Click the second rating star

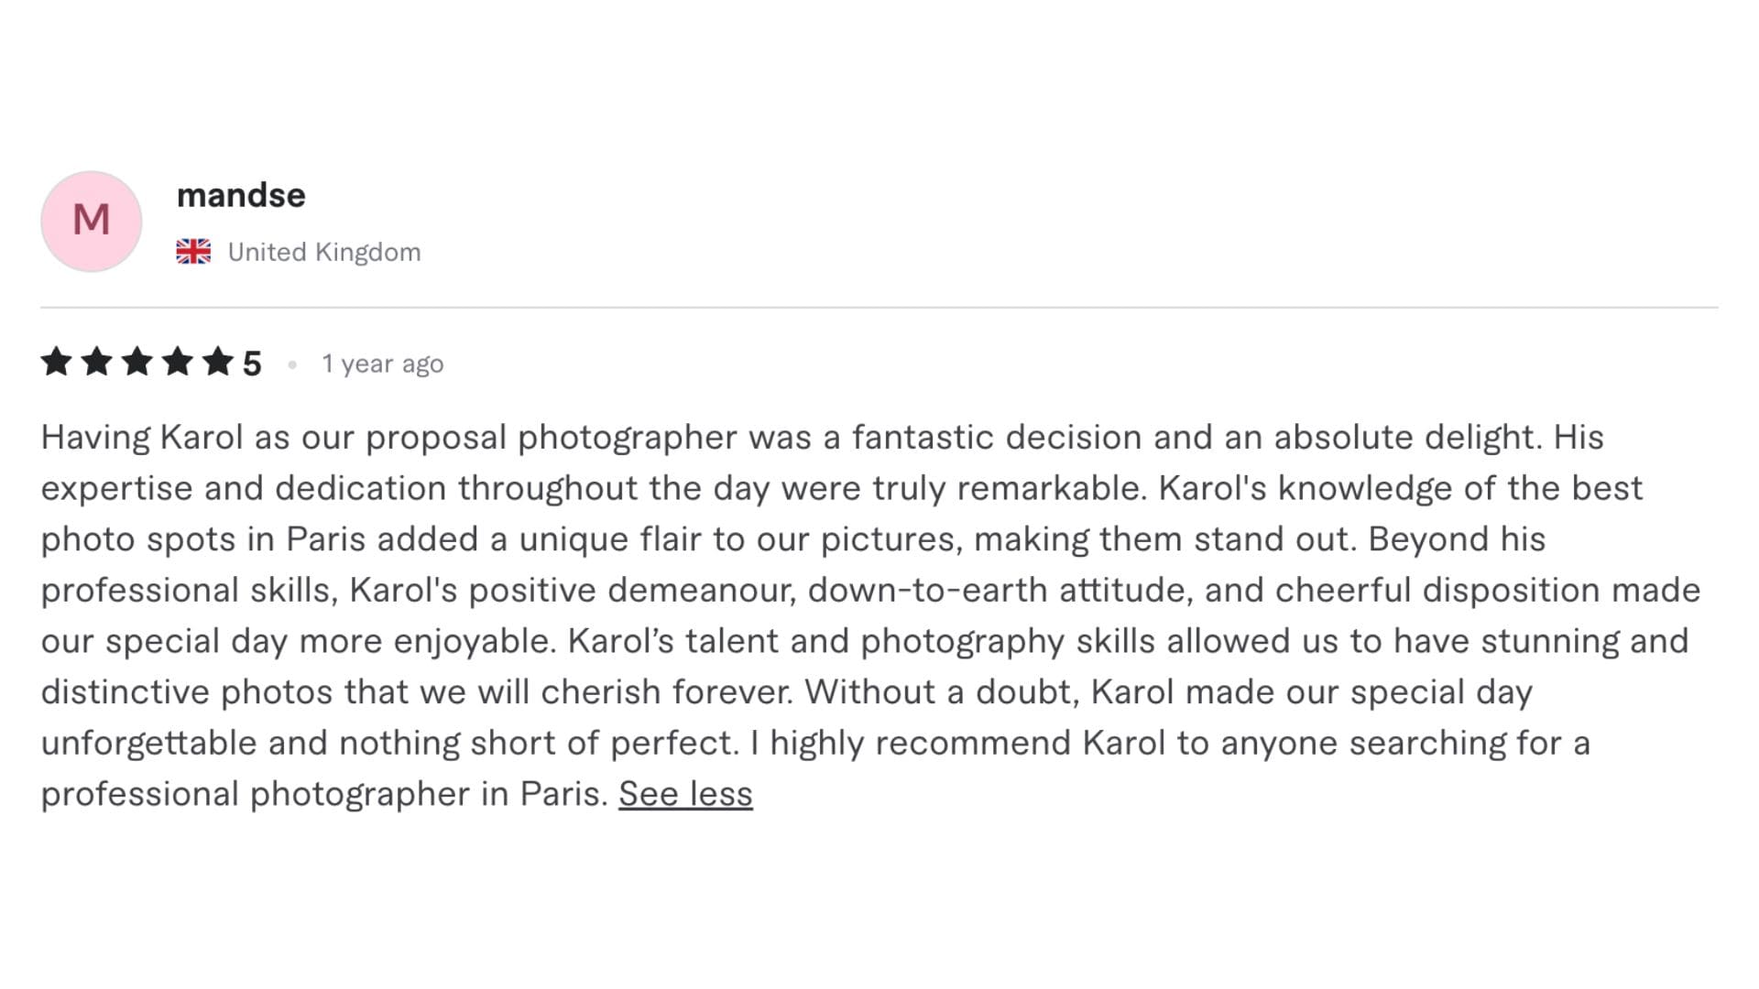point(97,362)
